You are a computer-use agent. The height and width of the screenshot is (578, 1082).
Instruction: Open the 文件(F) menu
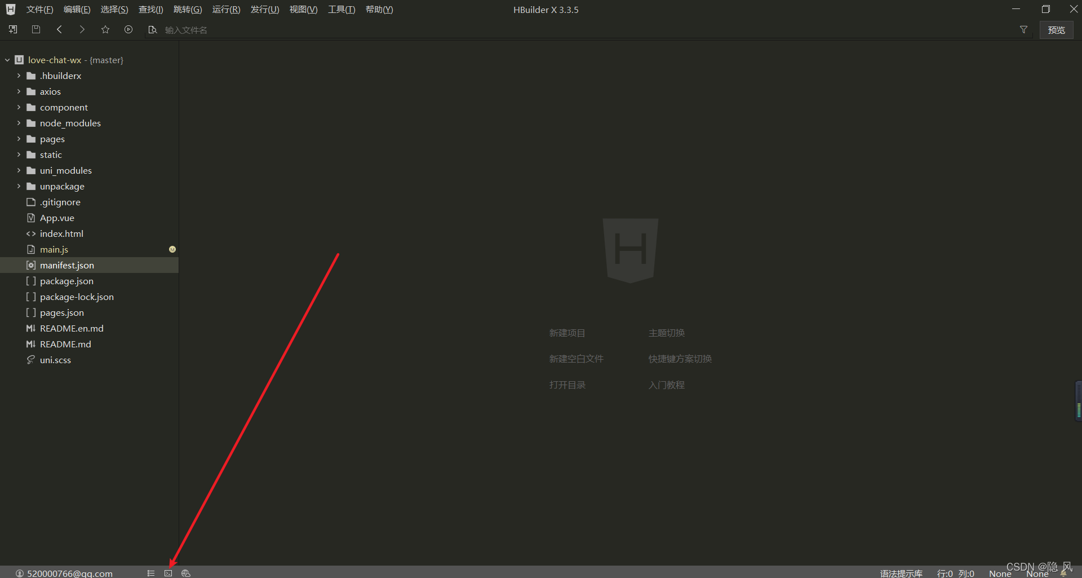coord(39,10)
